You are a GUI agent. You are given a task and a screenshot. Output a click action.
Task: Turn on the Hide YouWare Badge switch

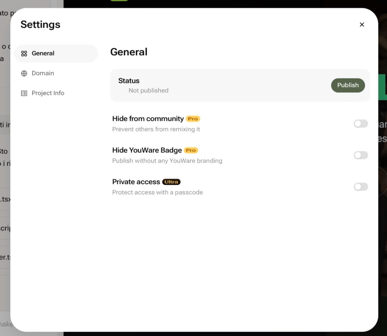[361, 155]
